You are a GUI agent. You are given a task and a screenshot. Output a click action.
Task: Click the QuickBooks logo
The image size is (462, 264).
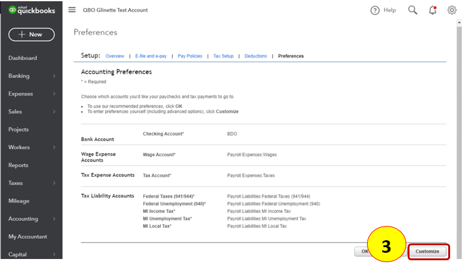click(x=31, y=10)
